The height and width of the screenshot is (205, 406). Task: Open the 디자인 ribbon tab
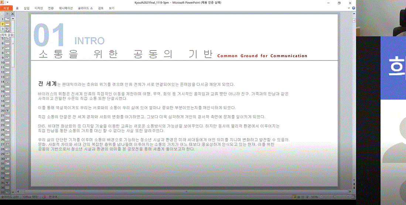pyautogui.click(x=39, y=8)
